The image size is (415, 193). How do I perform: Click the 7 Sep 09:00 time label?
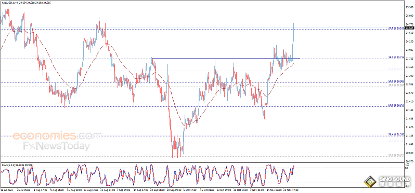tap(124, 189)
